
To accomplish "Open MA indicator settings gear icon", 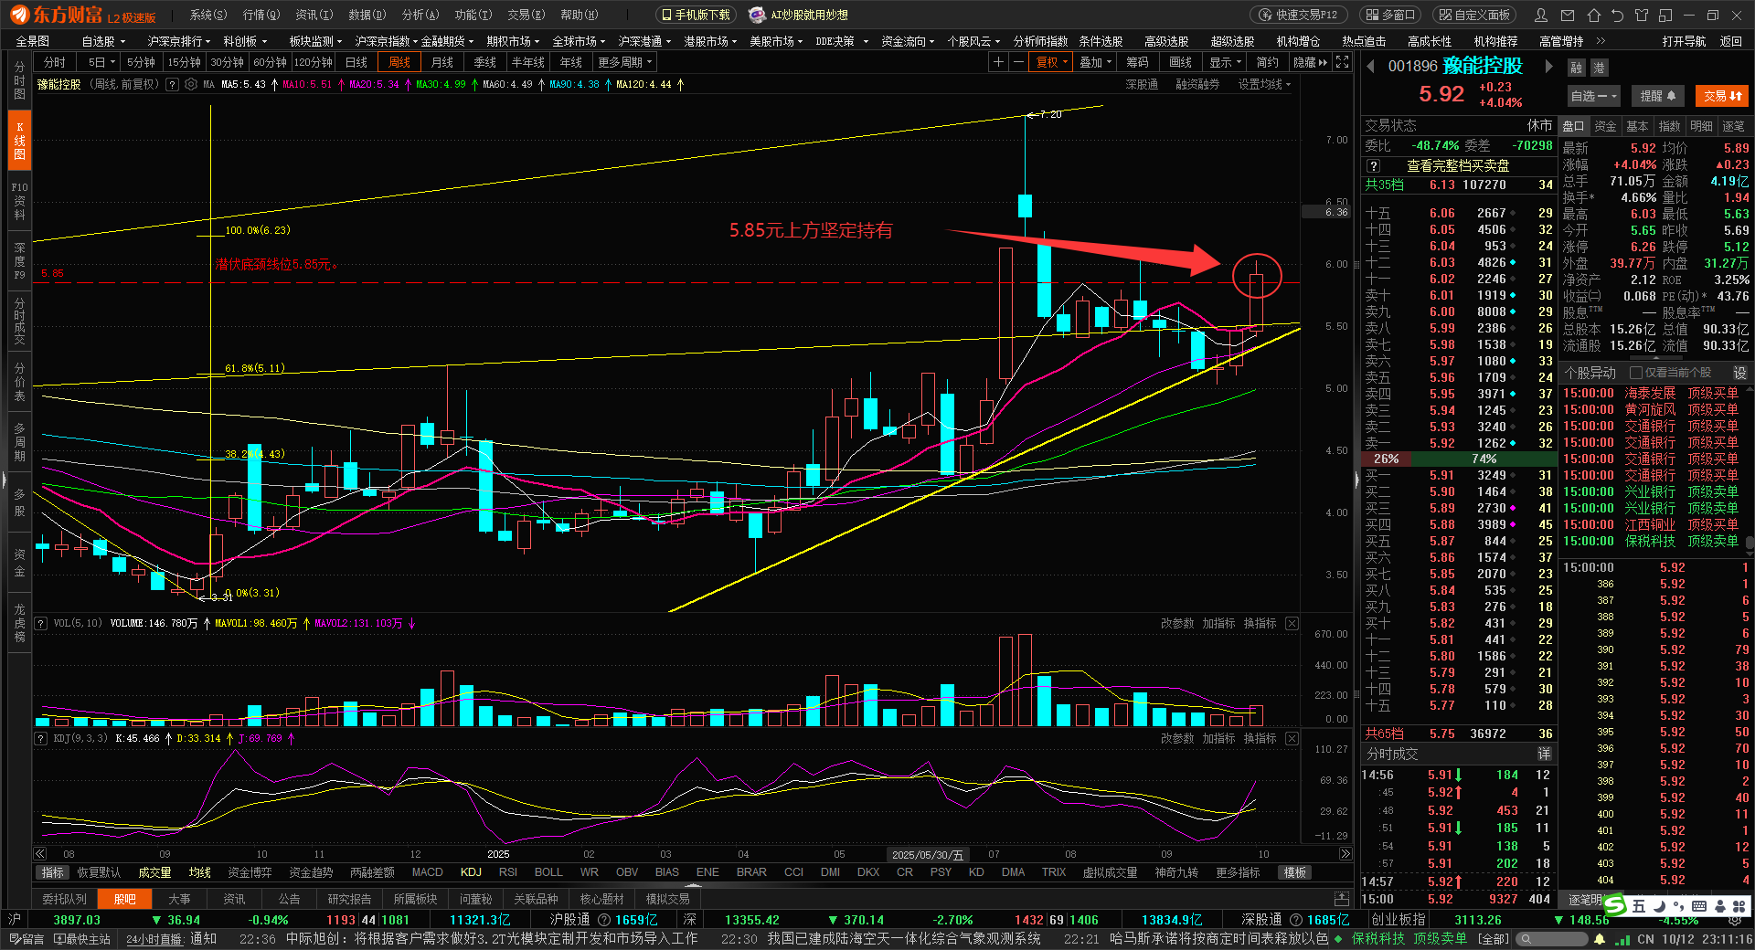I will [191, 84].
